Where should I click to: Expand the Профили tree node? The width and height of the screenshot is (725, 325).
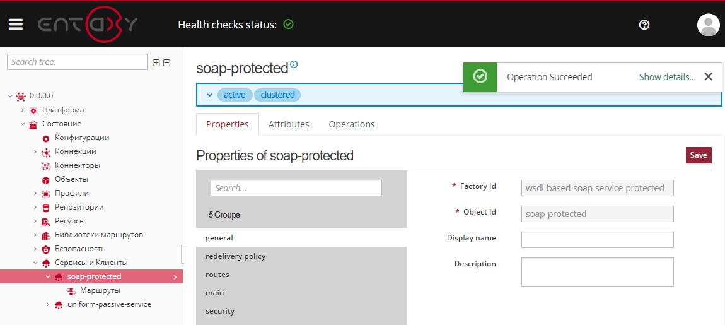[35, 194]
